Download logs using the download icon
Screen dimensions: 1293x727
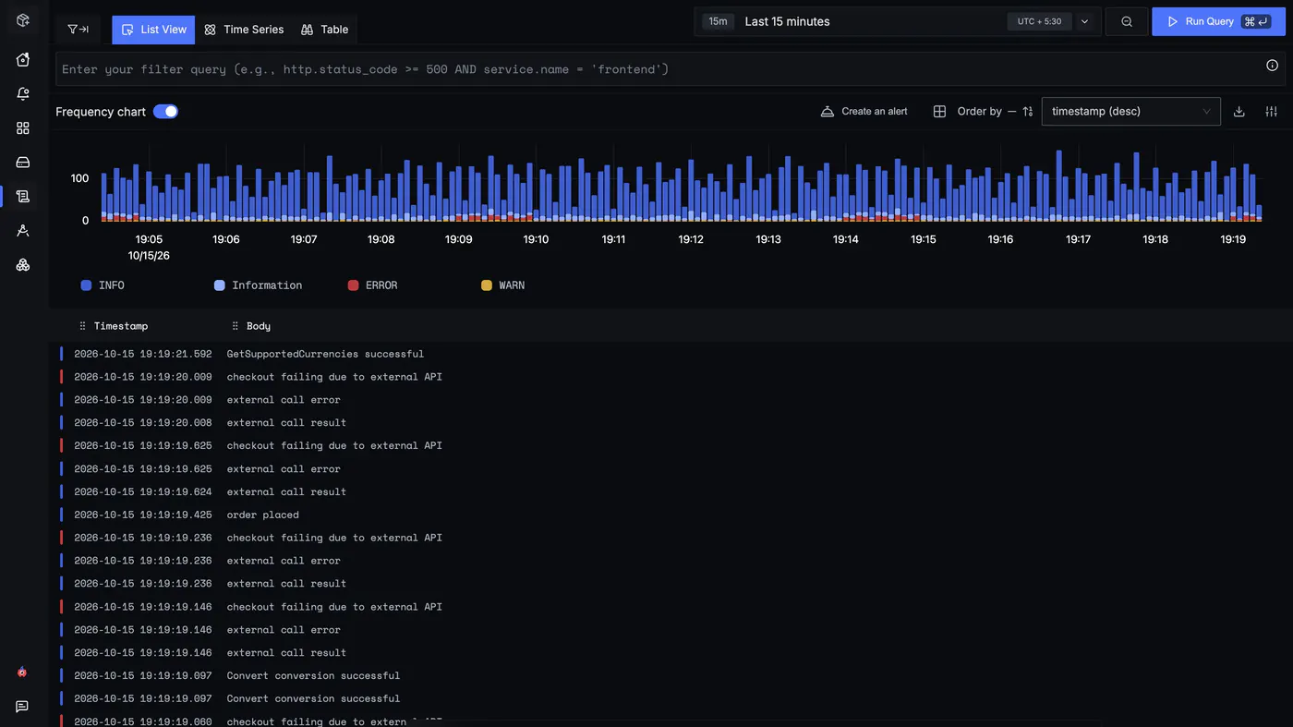pos(1239,112)
